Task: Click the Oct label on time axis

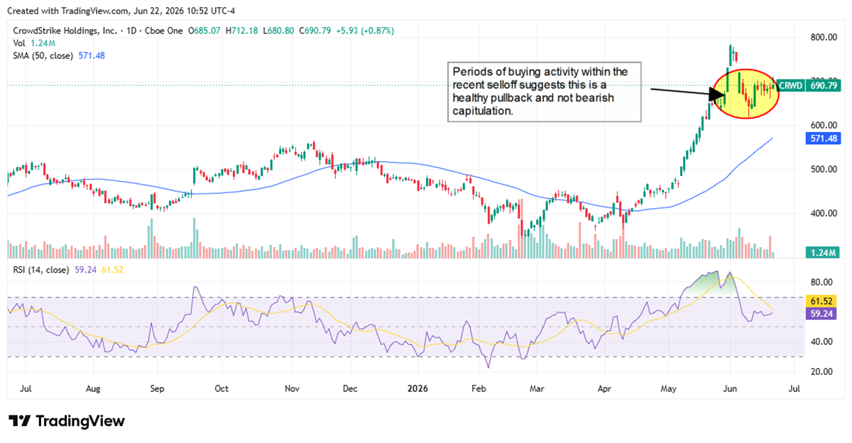Action: click(221, 390)
